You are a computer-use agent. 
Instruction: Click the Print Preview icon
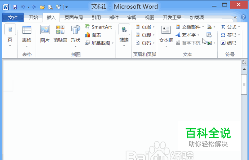[x=50, y=7]
